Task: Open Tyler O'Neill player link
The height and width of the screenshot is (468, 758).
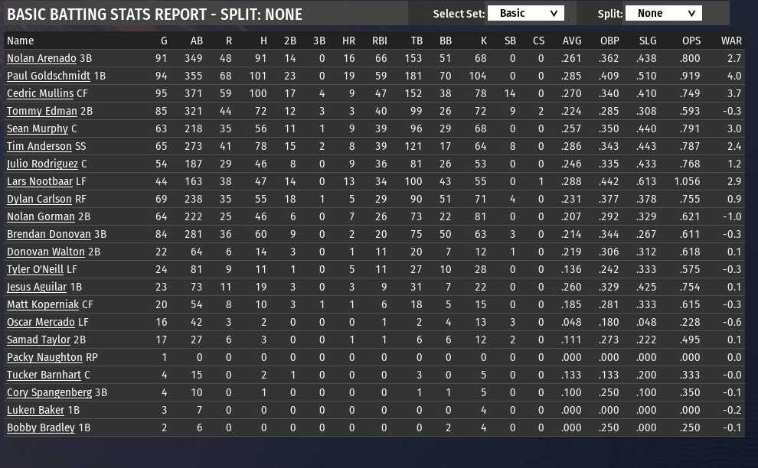Action: click(35, 269)
